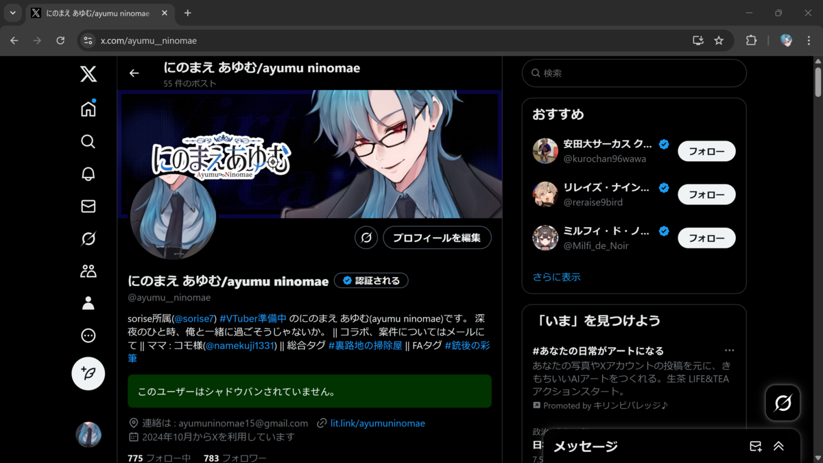
Task: Bookmark this page star icon
Action: click(x=719, y=40)
